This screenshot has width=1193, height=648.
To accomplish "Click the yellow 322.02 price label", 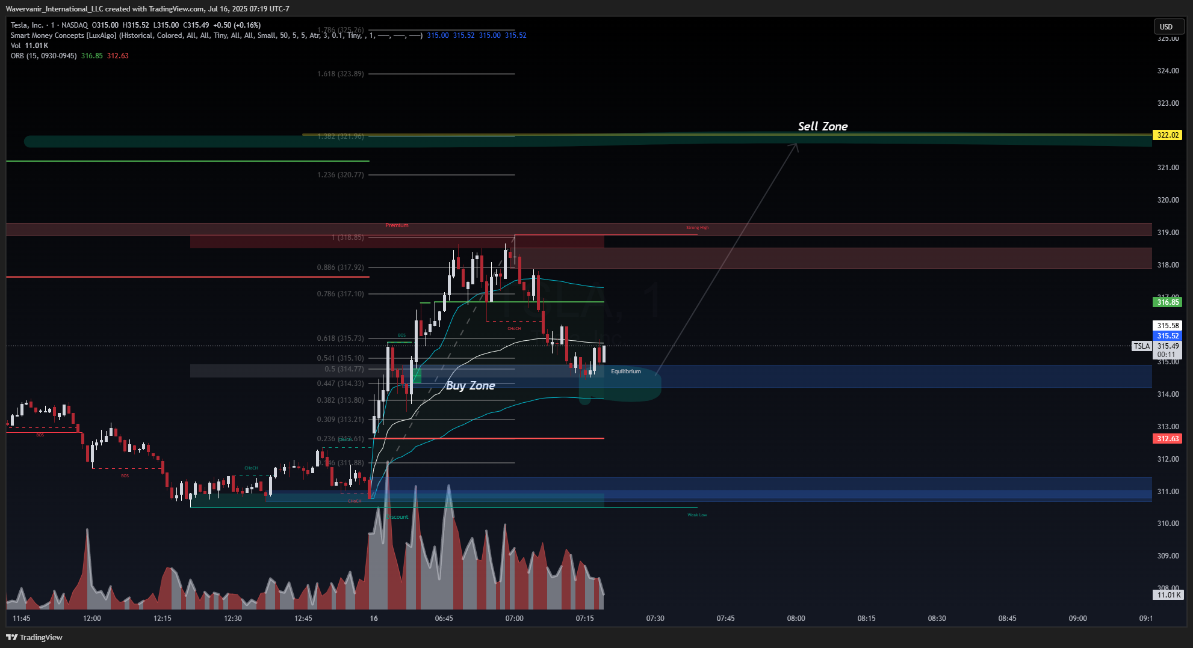I will click(1167, 135).
